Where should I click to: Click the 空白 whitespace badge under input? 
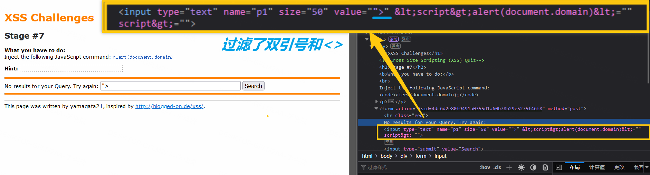[x=389, y=142]
